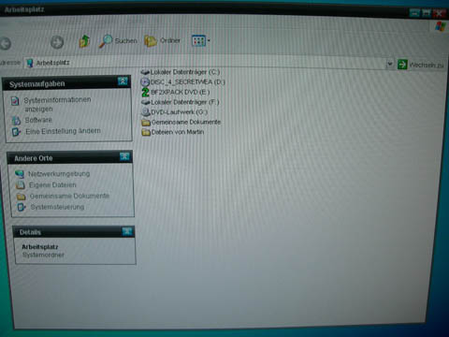Collapse the Andere Orte panel
The height and width of the screenshot is (337, 449).
click(124, 156)
